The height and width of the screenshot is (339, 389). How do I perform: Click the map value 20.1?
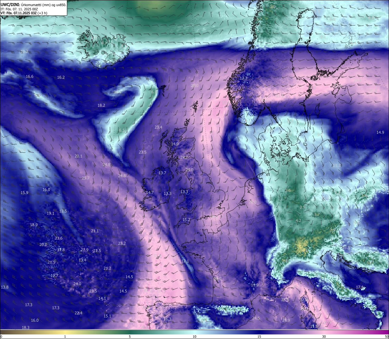(78, 156)
